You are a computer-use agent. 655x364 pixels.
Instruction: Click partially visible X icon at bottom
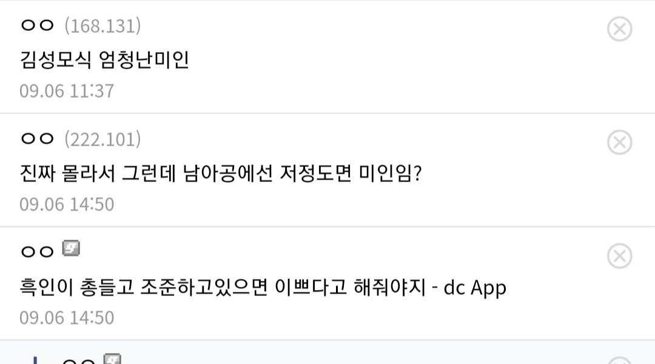click(619, 362)
